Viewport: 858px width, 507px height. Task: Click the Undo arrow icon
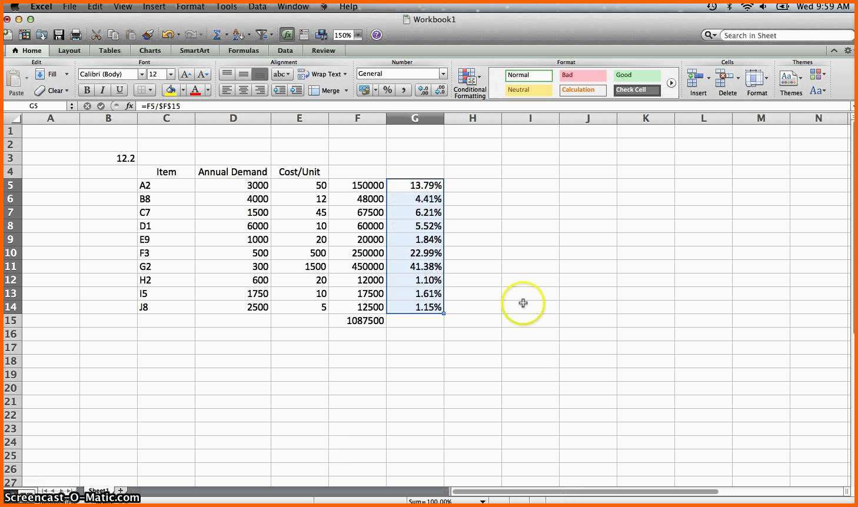pyautogui.click(x=168, y=35)
